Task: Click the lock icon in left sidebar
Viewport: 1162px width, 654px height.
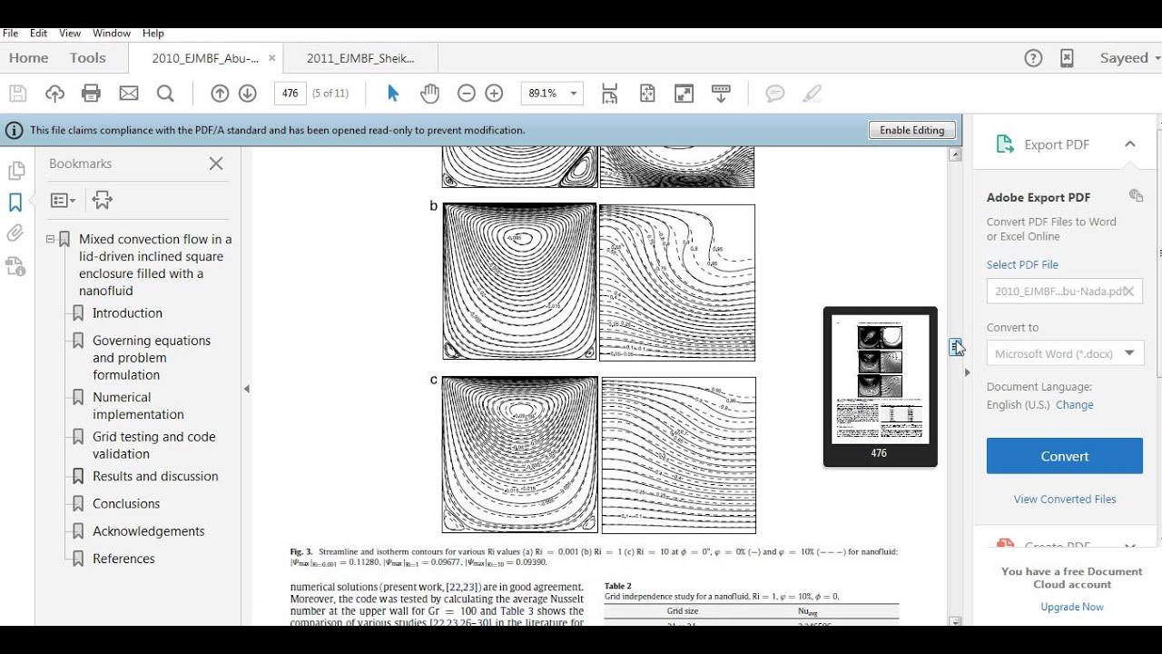Action: [x=15, y=265]
